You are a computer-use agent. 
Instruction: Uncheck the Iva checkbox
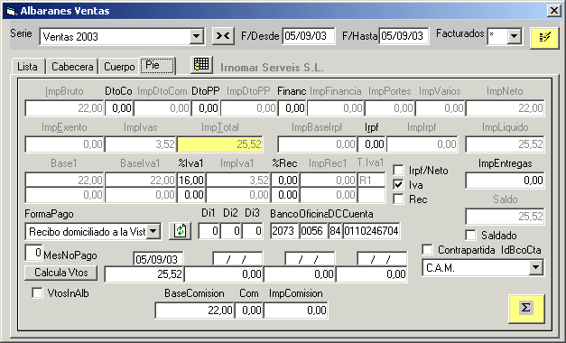tap(398, 184)
